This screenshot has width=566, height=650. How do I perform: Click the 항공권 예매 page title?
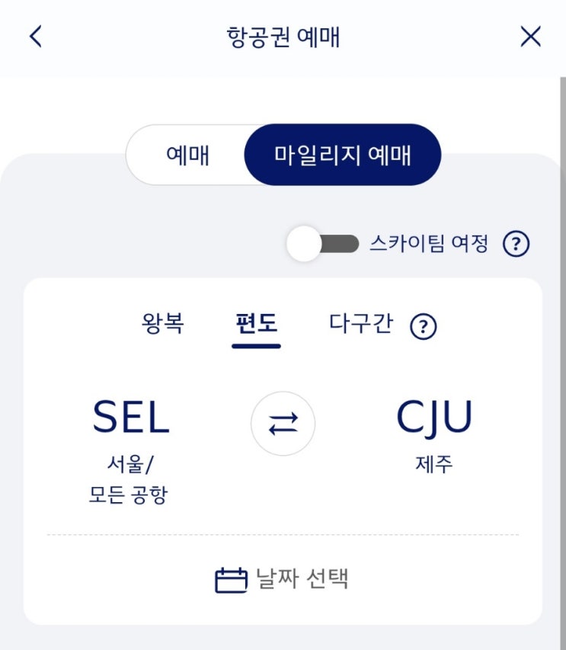(283, 37)
